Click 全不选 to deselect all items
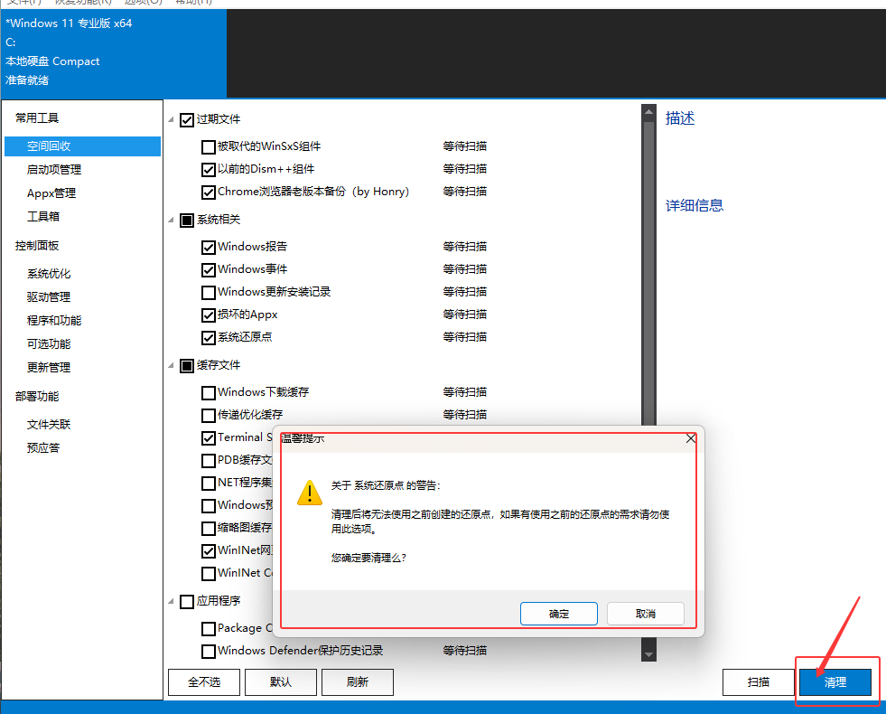 pyautogui.click(x=204, y=682)
